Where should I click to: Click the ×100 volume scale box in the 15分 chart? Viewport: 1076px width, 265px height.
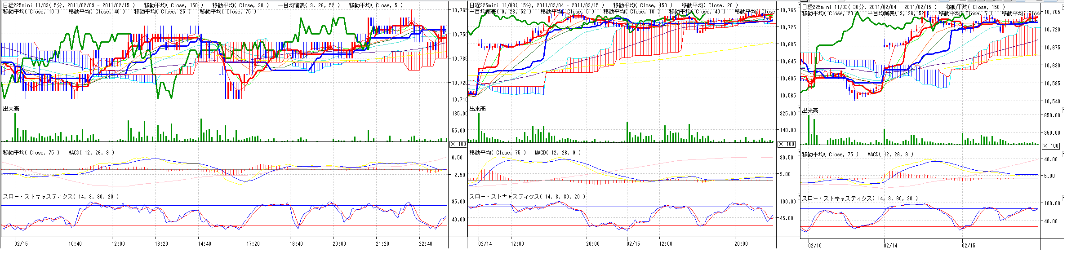pyautogui.click(x=786, y=144)
